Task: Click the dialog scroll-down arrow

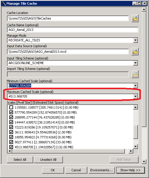Action: pos(144,161)
